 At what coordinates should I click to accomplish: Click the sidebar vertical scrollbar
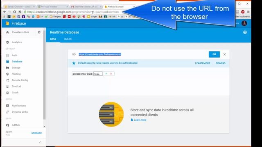tap(44, 75)
